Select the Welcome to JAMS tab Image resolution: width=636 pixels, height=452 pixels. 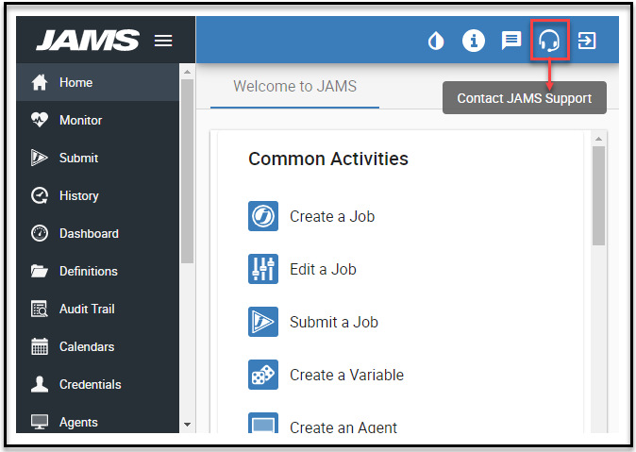[294, 87]
